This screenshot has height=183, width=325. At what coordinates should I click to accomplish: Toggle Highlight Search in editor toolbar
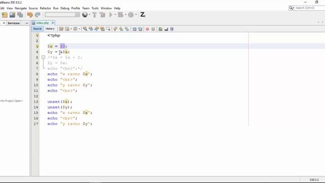click(x=103, y=29)
